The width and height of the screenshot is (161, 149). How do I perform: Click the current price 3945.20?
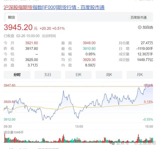18,27
